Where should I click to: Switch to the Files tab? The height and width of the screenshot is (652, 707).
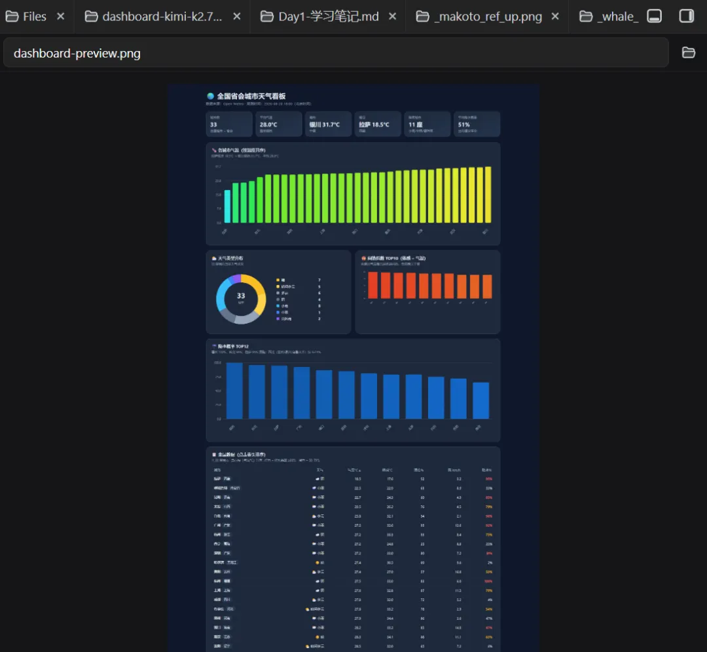26,16
